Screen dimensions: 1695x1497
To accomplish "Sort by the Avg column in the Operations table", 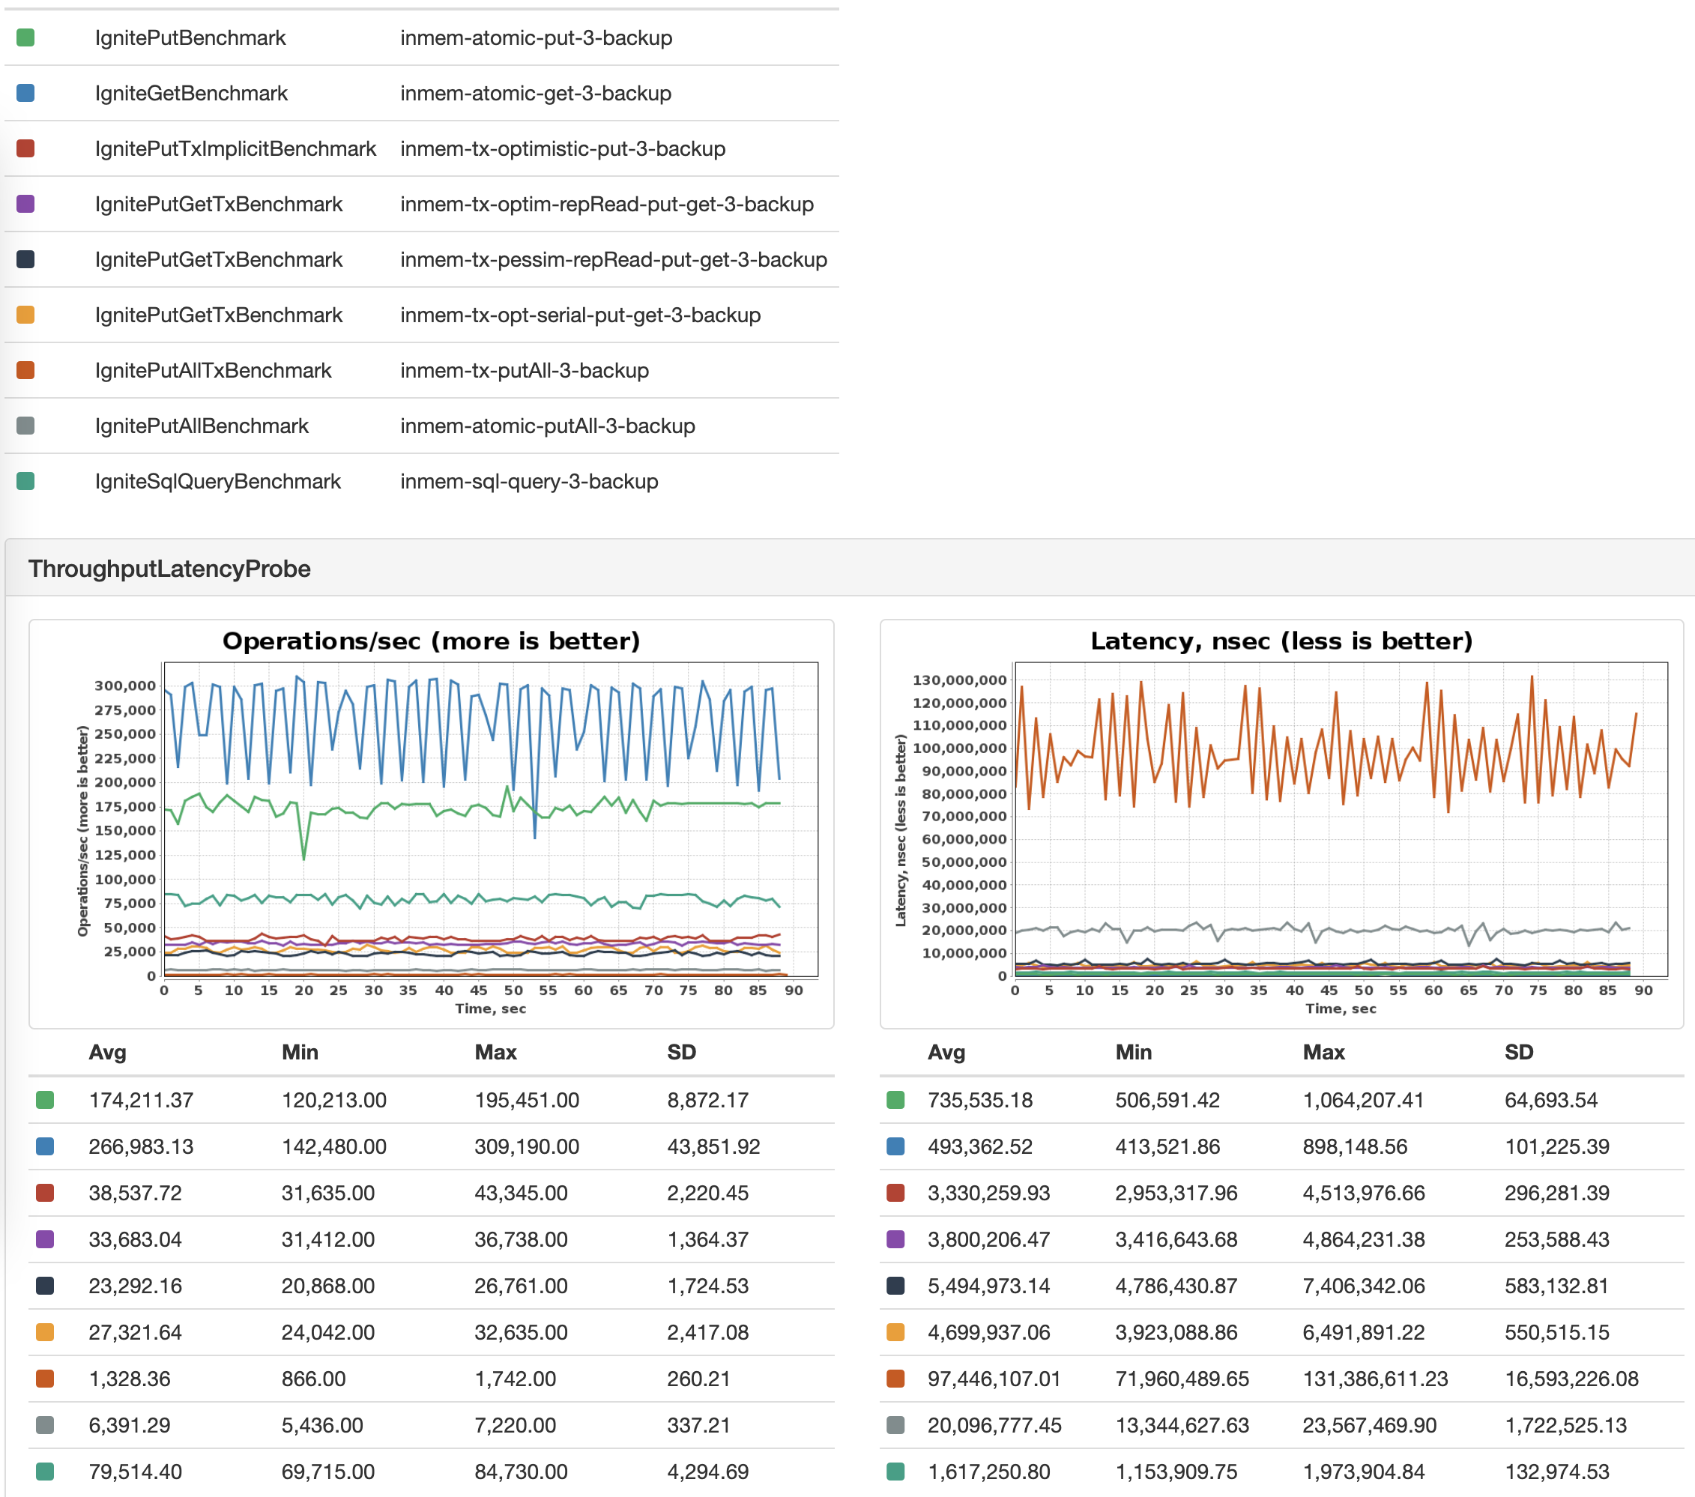I will pyautogui.click(x=107, y=1053).
